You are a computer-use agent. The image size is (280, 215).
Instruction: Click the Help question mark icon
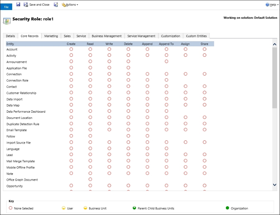point(267,5)
